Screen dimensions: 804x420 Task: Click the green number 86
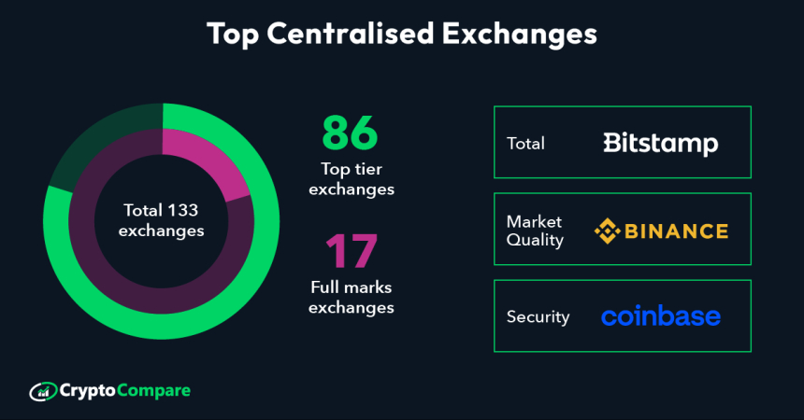pyautogui.click(x=351, y=133)
